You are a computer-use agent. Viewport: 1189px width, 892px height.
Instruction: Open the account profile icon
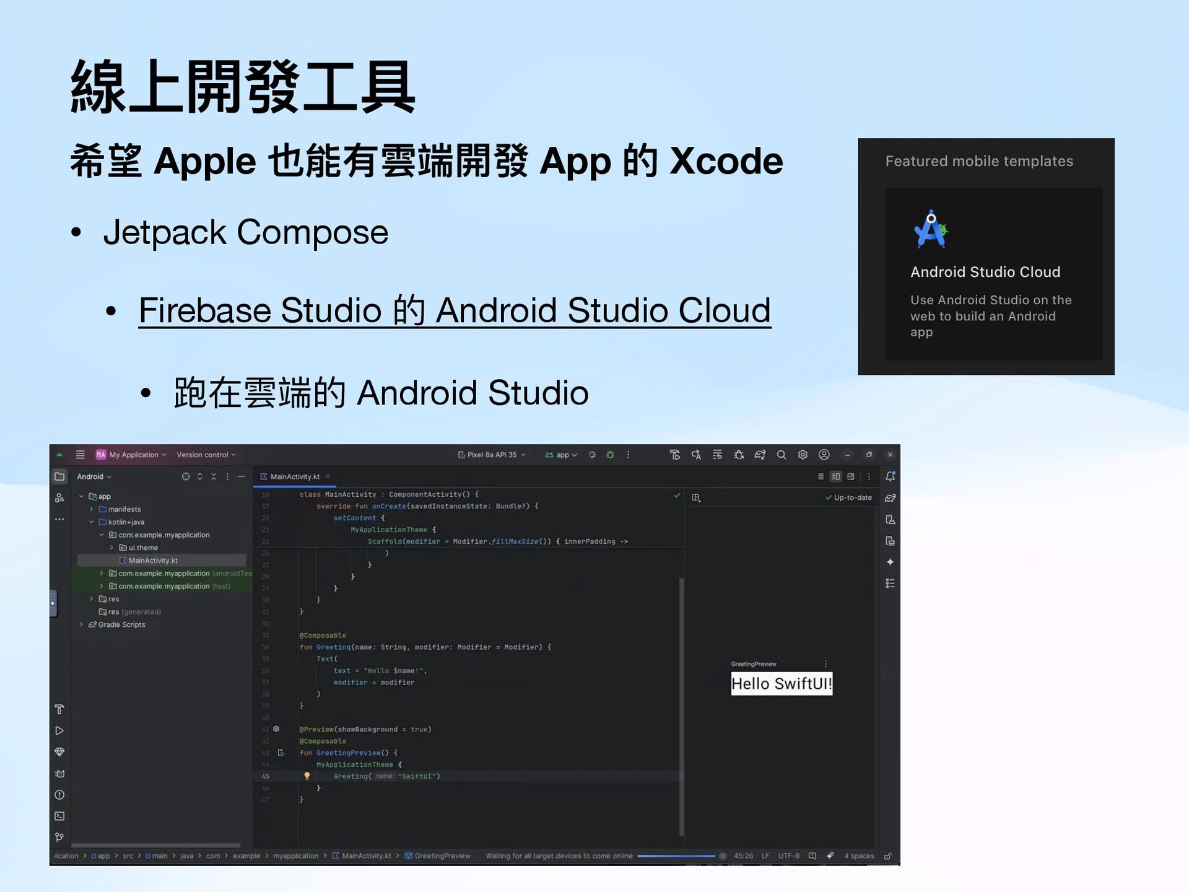pyautogui.click(x=824, y=455)
